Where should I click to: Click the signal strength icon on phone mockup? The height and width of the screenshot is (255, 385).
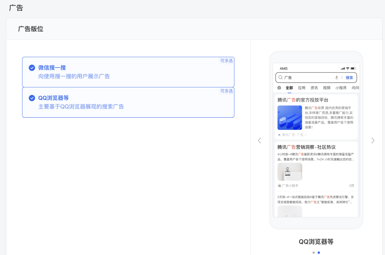click(342, 68)
